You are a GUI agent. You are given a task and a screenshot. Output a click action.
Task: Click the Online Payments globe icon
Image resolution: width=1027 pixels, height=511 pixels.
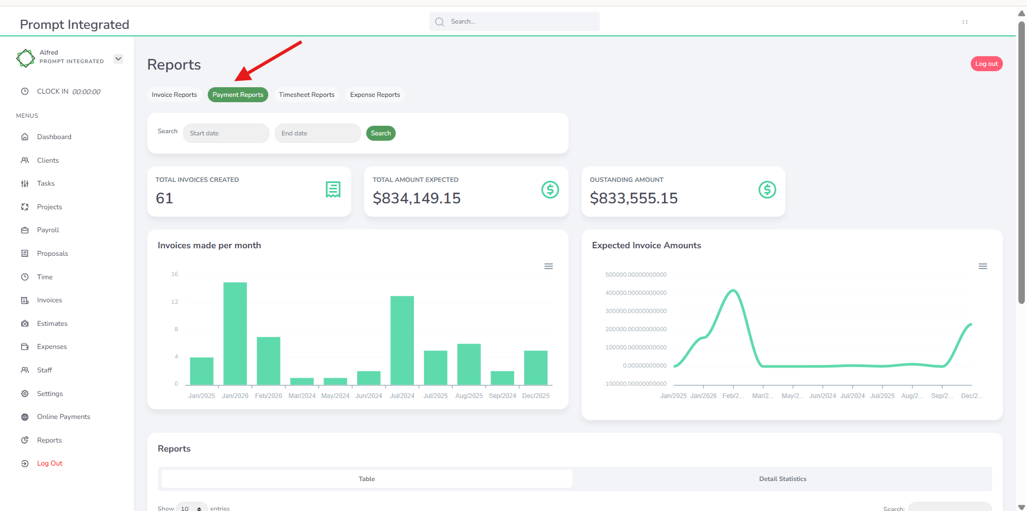[x=25, y=417]
